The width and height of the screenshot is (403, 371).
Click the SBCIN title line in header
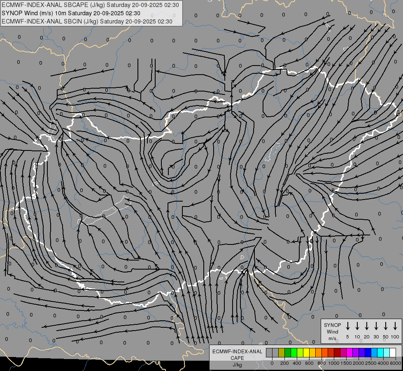87,21
